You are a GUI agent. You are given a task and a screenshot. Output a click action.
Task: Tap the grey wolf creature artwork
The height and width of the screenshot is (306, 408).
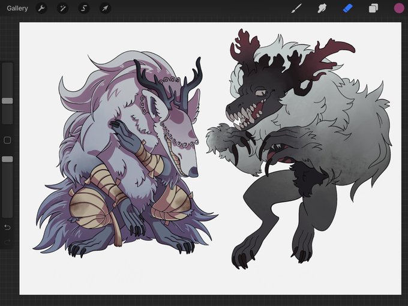(299, 148)
